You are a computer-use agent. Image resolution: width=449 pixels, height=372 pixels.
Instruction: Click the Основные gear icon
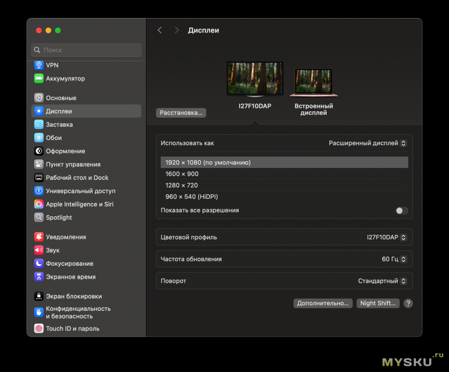[x=39, y=98]
